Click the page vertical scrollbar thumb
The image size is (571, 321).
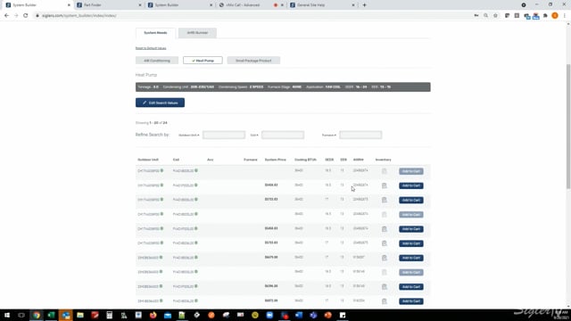tap(568, 126)
